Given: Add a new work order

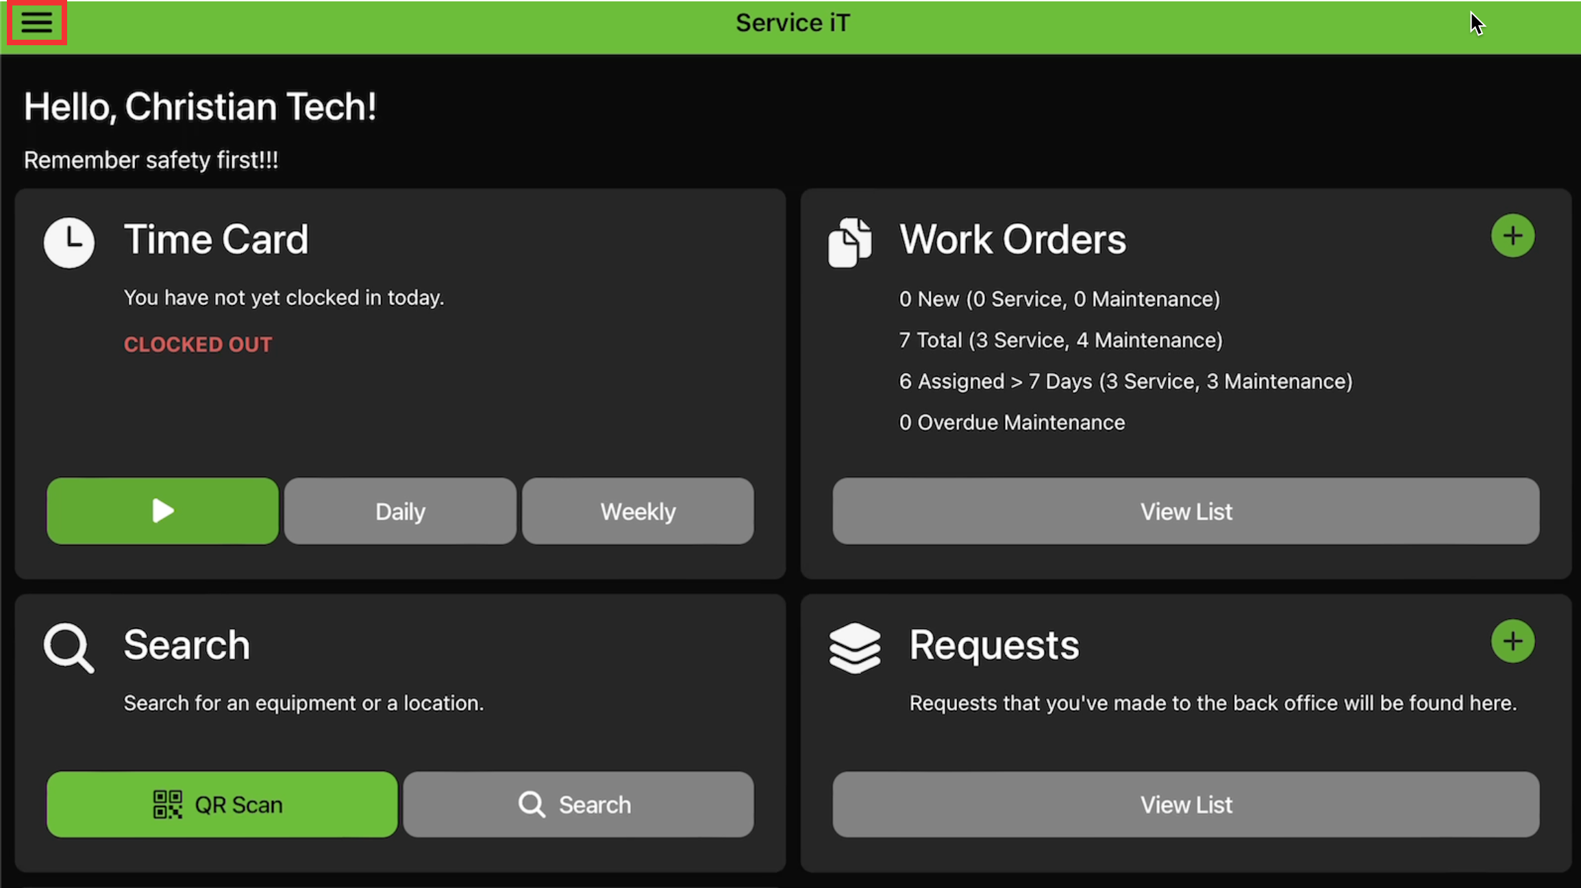Looking at the screenshot, I should pyautogui.click(x=1512, y=236).
